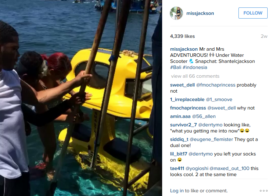270x196 pixels.
Task: Click the Follow button
Action: pyautogui.click(x=253, y=13)
